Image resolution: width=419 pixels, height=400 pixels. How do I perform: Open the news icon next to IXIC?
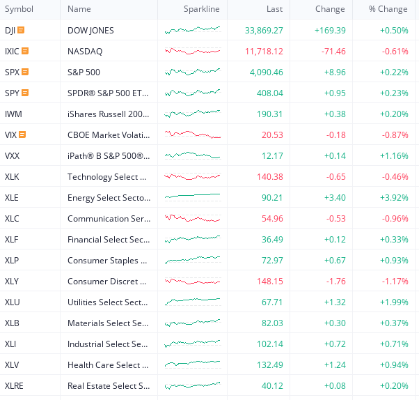coord(25,51)
